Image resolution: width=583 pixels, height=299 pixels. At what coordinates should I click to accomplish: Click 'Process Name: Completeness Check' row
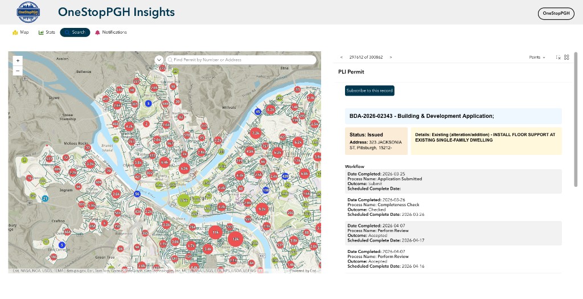[x=383, y=204]
